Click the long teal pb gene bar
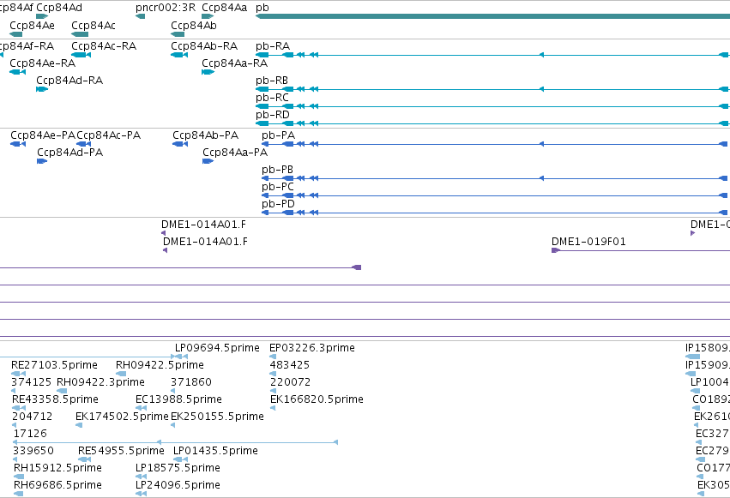730x498 pixels. pos(492,16)
